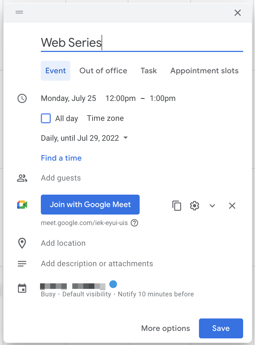Click the location pin icon
Screen dimensions: 255x345
22,243
